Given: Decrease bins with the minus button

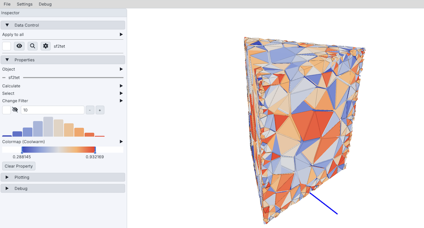Looking at the screenshot, I should click(x=90, y=110).
